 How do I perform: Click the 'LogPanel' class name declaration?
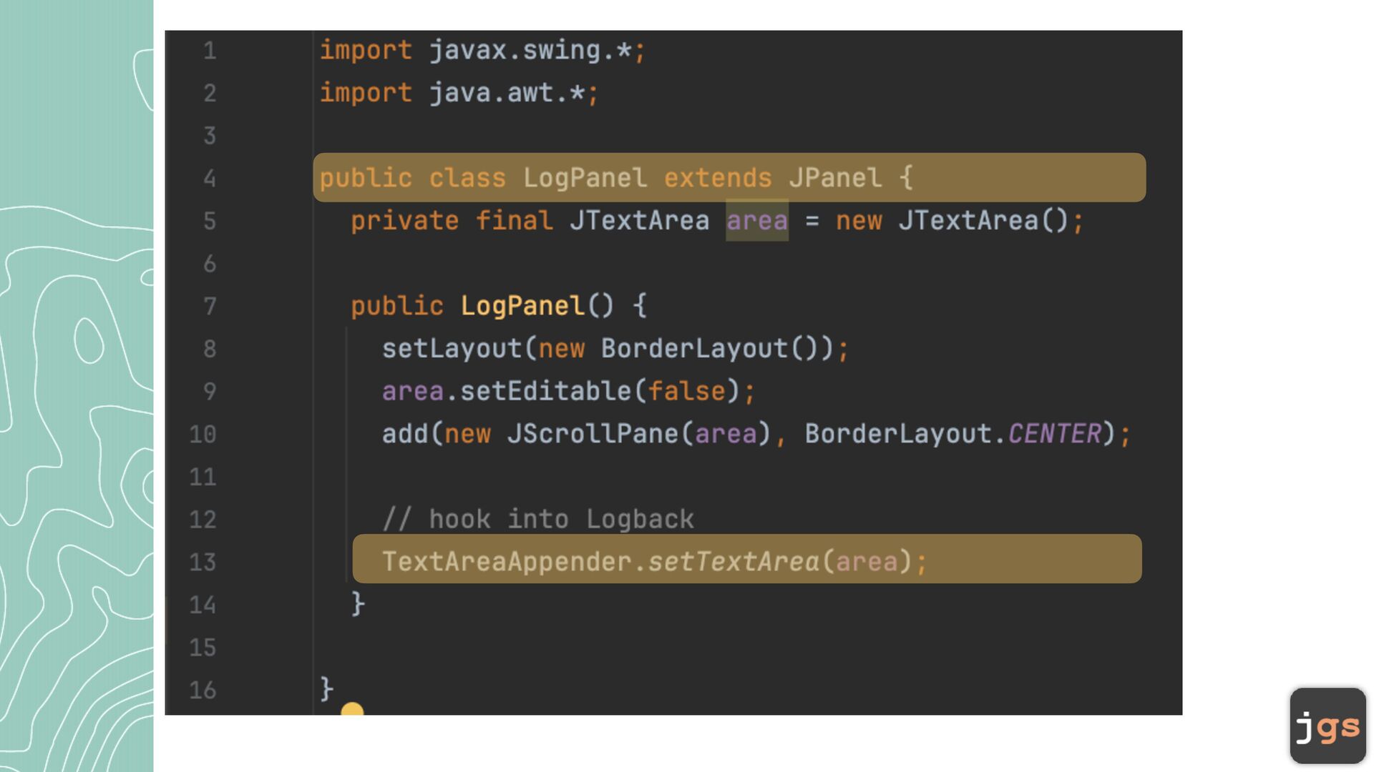(x=585, y=178)
